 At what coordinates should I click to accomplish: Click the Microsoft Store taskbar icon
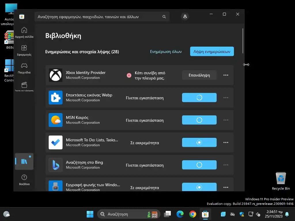pos(205,214)
